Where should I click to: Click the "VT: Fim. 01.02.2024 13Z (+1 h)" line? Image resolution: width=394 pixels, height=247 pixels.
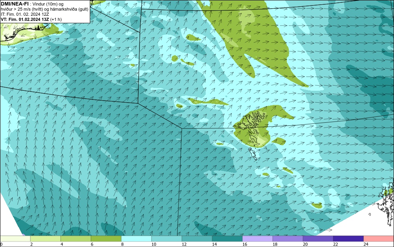pyautogui.click(x=31, y=19)
